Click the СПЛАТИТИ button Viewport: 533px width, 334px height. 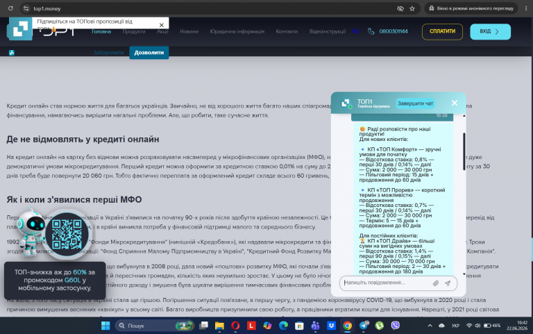pos(442,32)
